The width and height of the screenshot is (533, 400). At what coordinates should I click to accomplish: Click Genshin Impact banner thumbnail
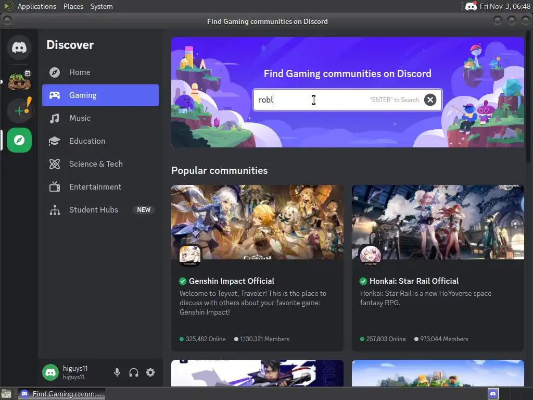point(257,222)
